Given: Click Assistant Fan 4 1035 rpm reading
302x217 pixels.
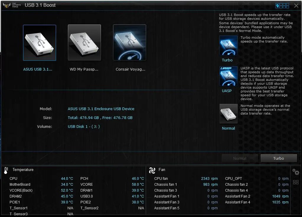Looking at the screenshot, I should [x=280, y=202].
